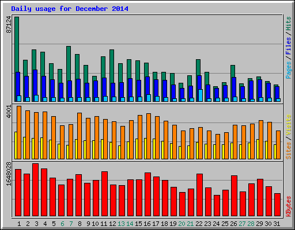Click the red 'KBytes' legend label

288,206
